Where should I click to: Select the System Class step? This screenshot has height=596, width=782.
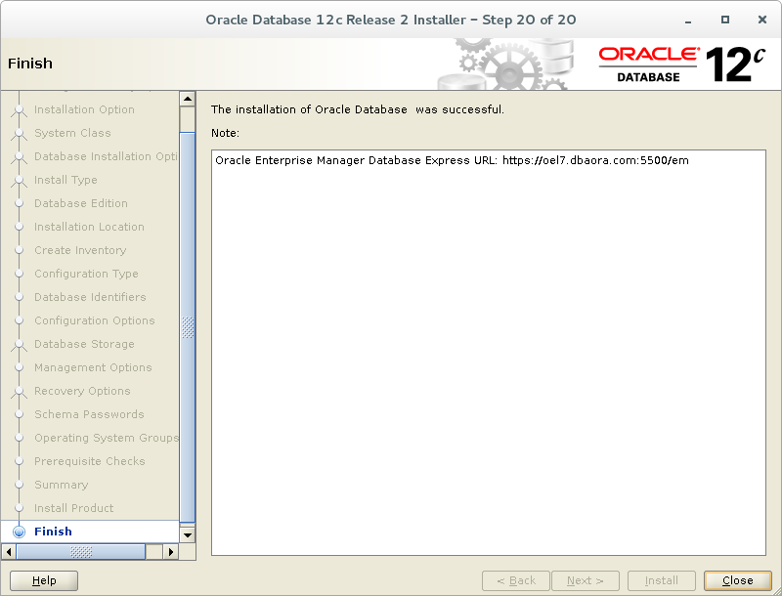pyautogui.click(x=72, y=134)
